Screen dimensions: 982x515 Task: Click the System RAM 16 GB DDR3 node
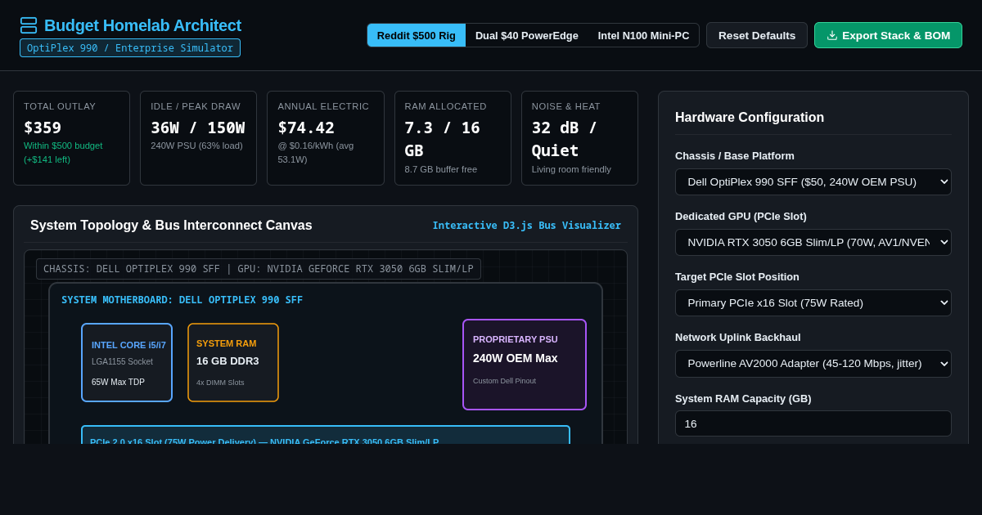[x=233, y=362]
